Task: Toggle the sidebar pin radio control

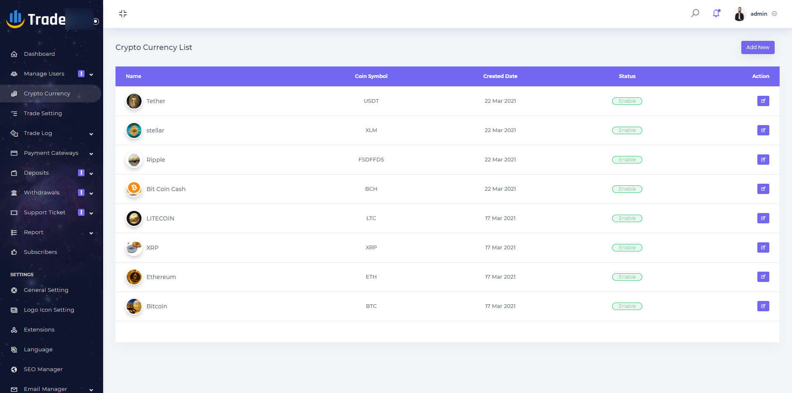Action: (x=96, y=21)
